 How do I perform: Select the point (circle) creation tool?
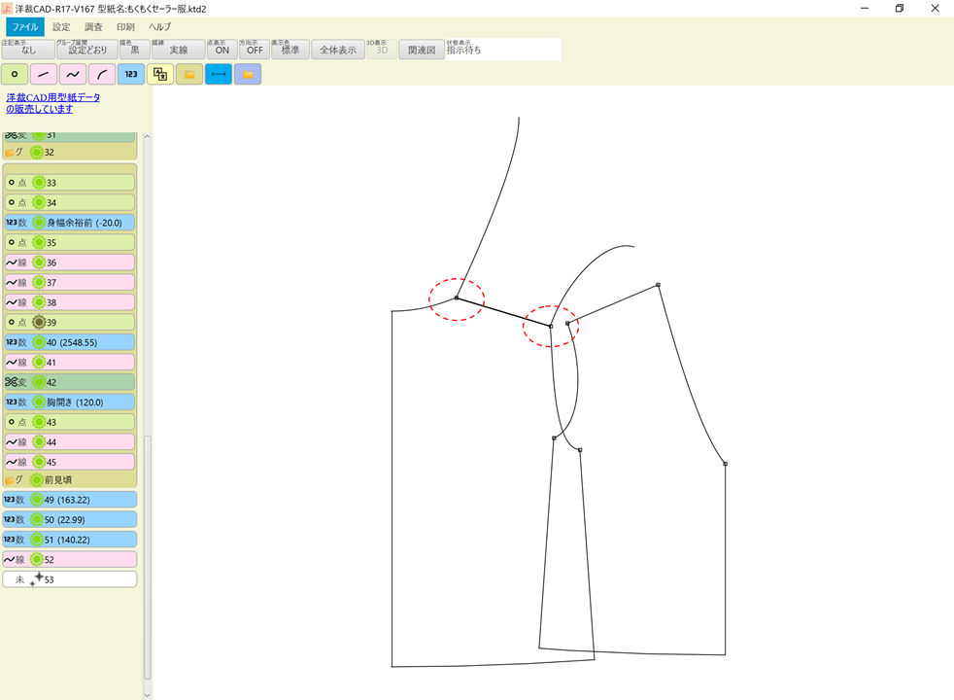coord(15,74)
